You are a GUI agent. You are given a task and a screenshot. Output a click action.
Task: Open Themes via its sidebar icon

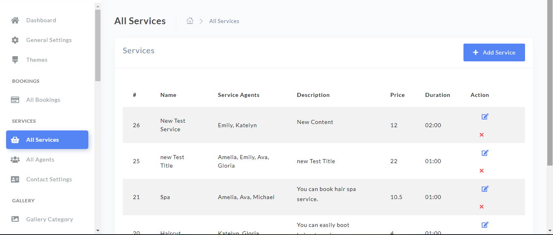coord(15,59)
